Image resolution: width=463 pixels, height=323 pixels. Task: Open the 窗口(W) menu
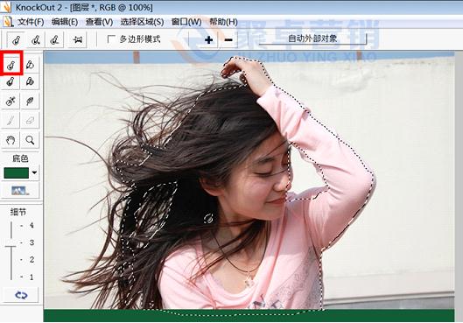(x=186, y=22)
